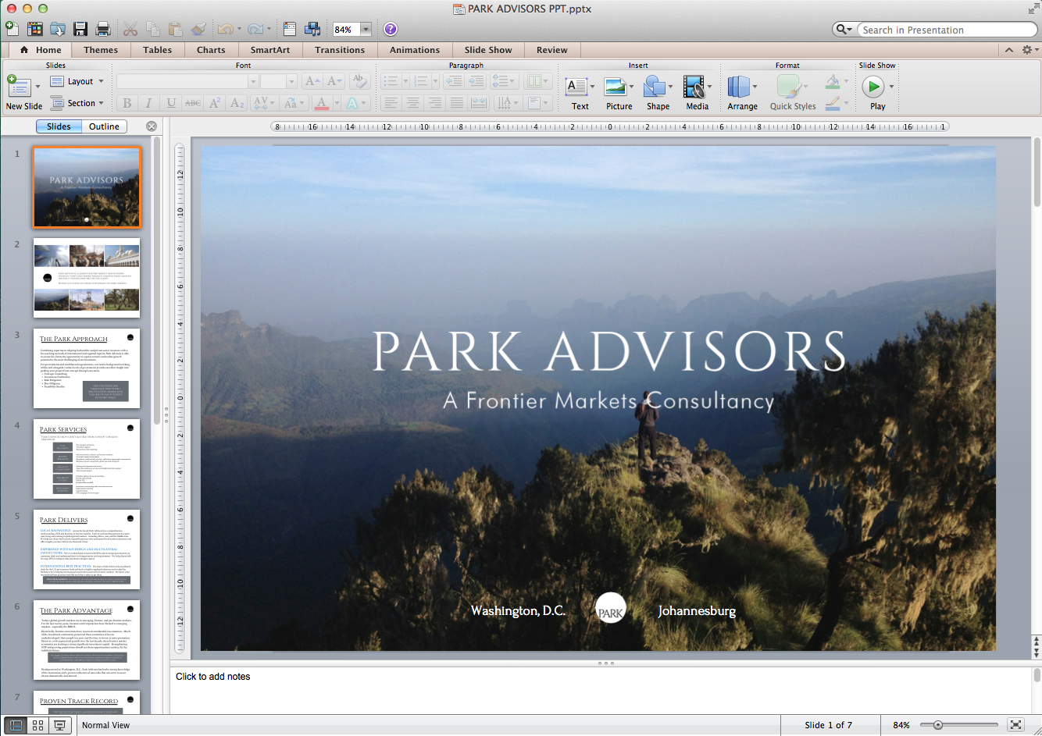Redo the last action

pos(255,29)
